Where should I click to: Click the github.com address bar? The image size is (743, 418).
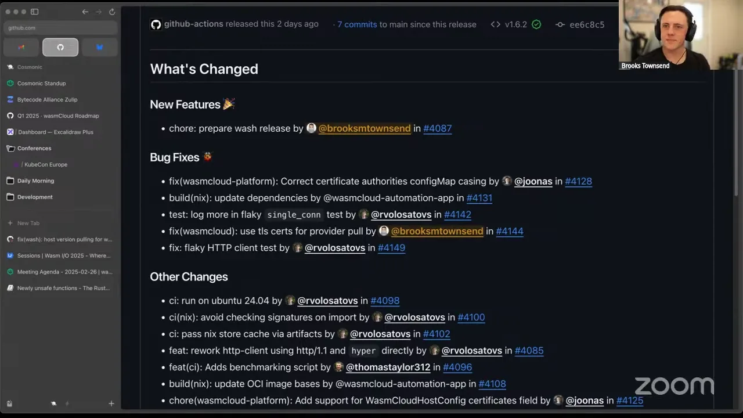point(60,27)
